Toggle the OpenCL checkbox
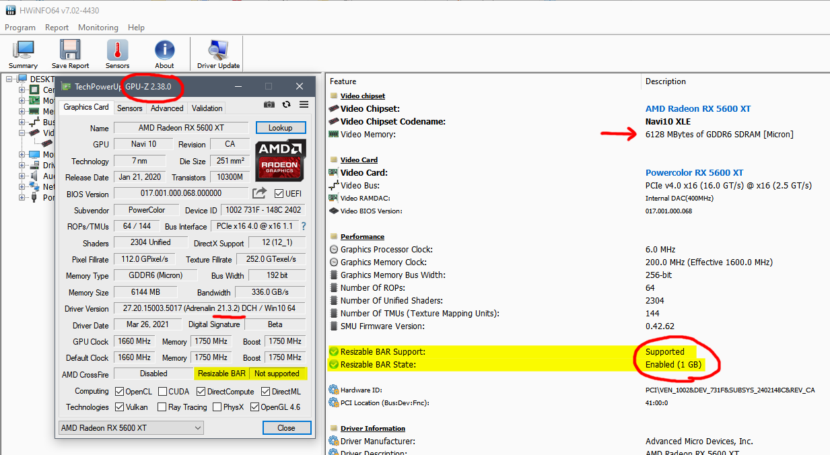 point(119,391)
